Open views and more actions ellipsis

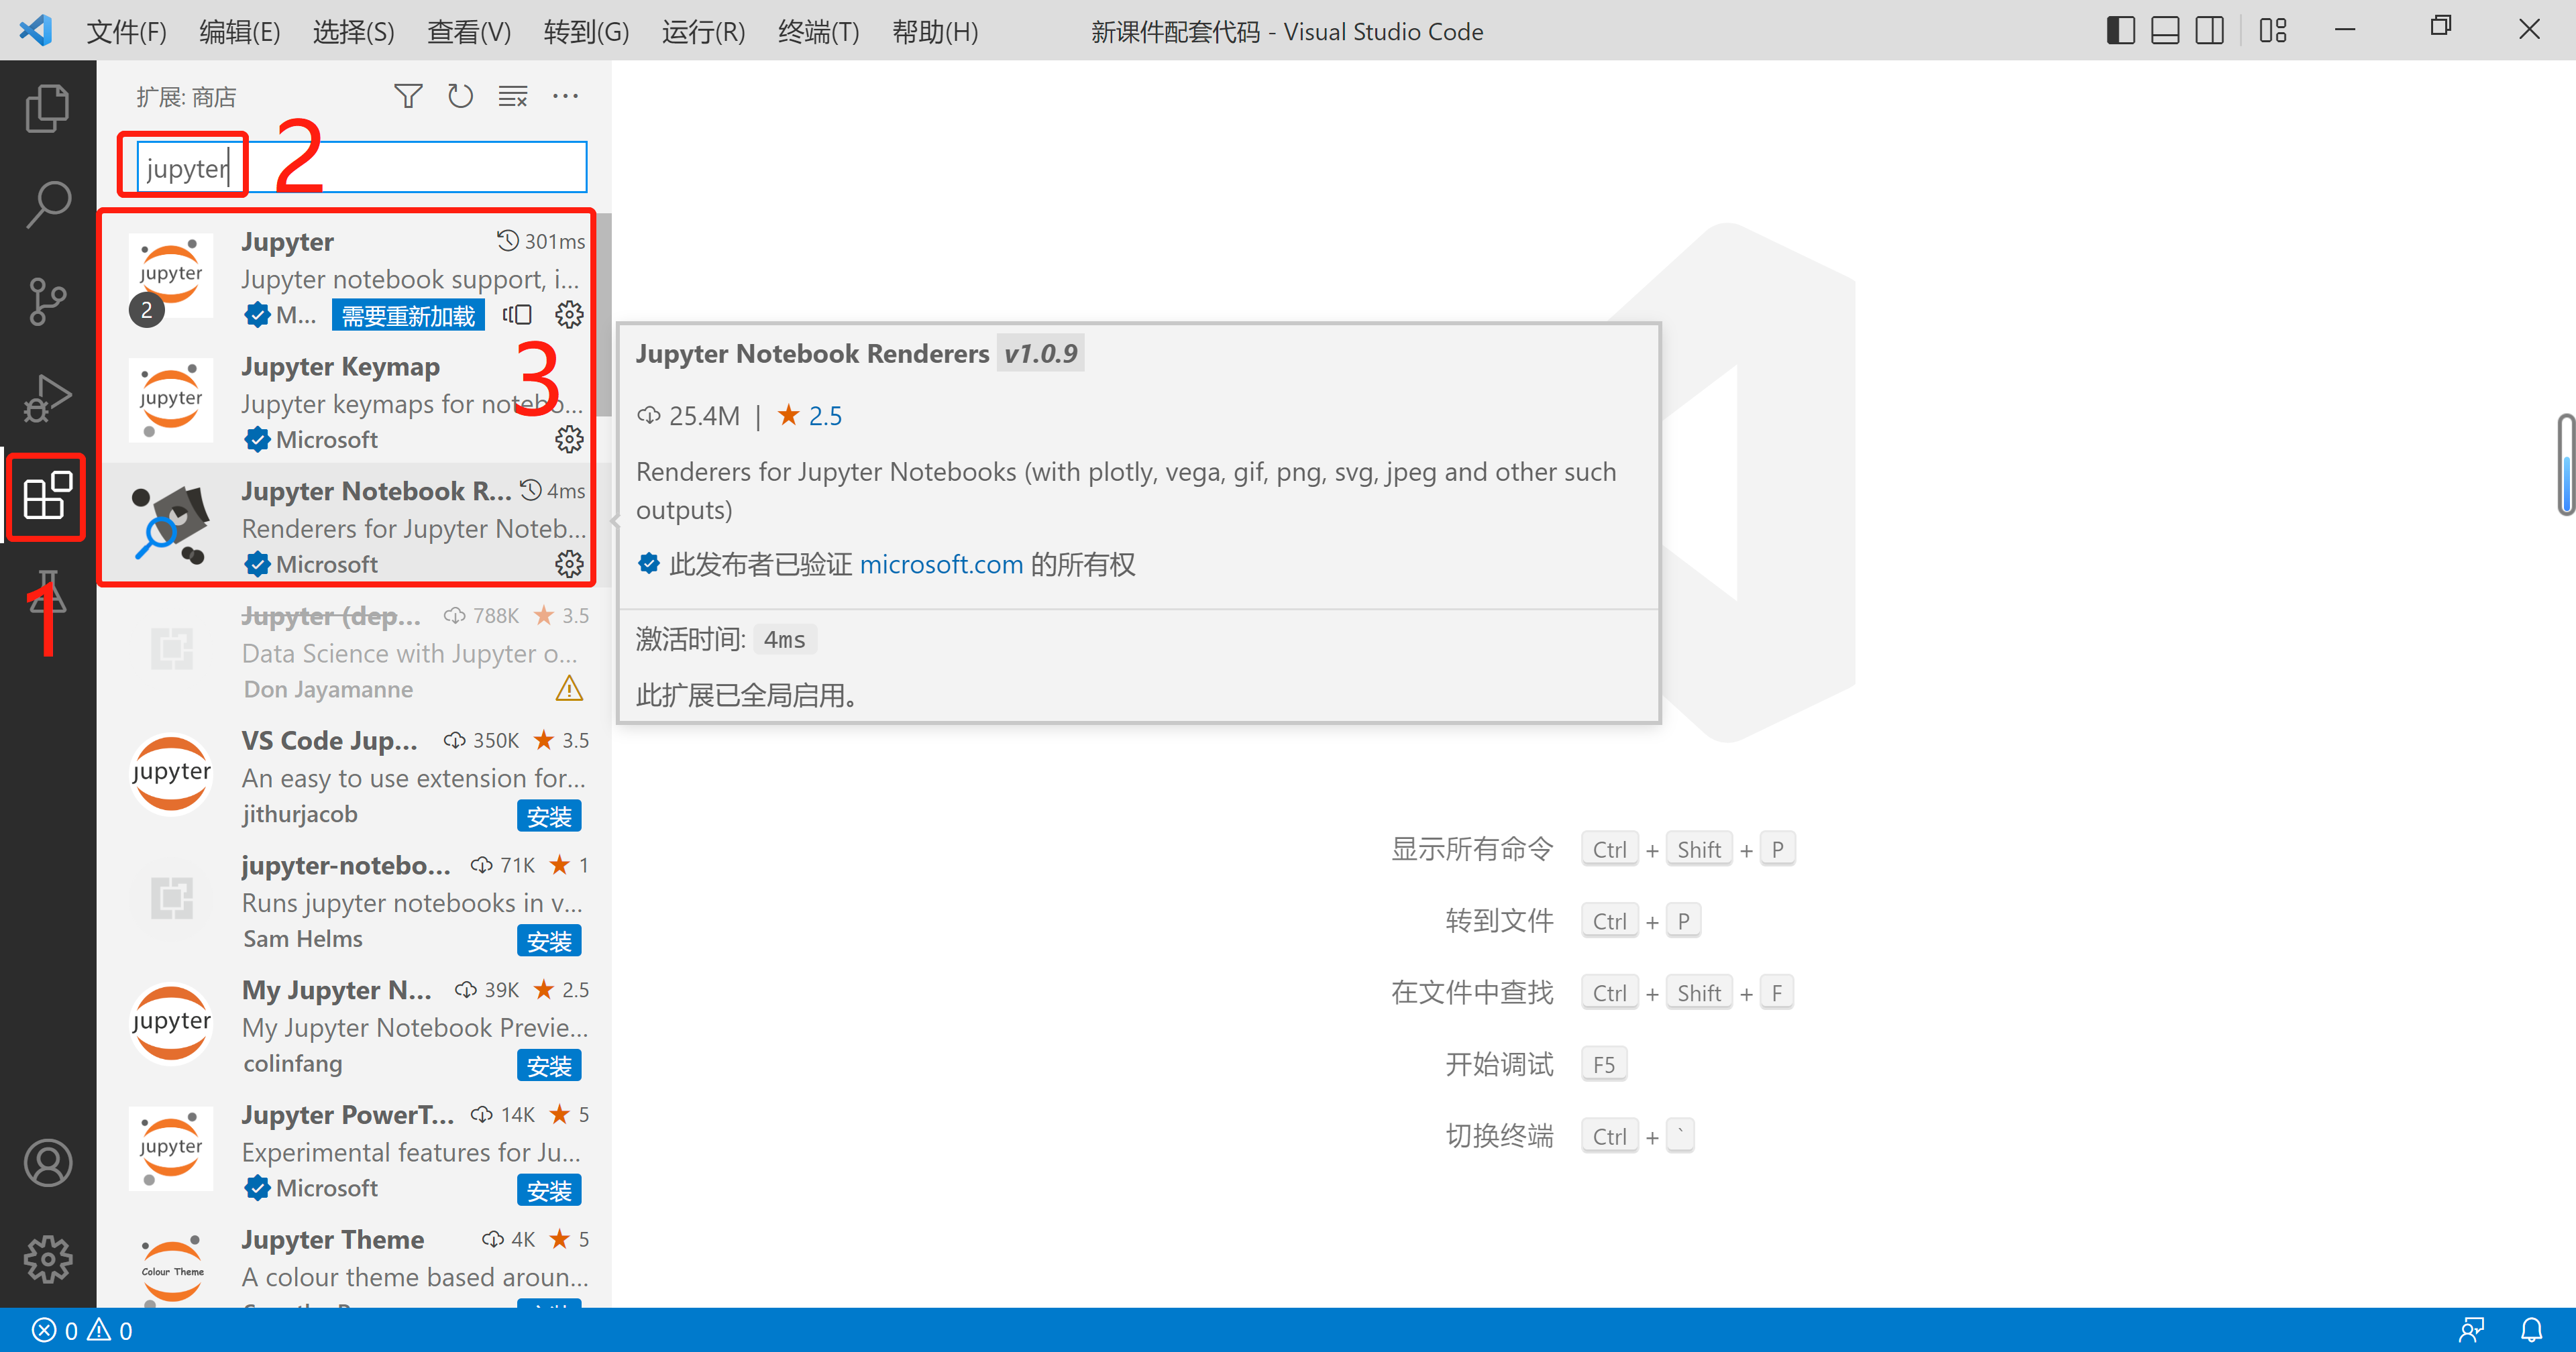(x=566, y=96)
